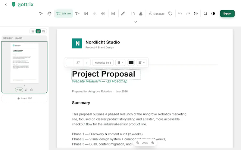Click the Website Relaunch — Q3 Roadmap subtitle
The width and height of the screenshot is (241, 150).
[100, 81]
